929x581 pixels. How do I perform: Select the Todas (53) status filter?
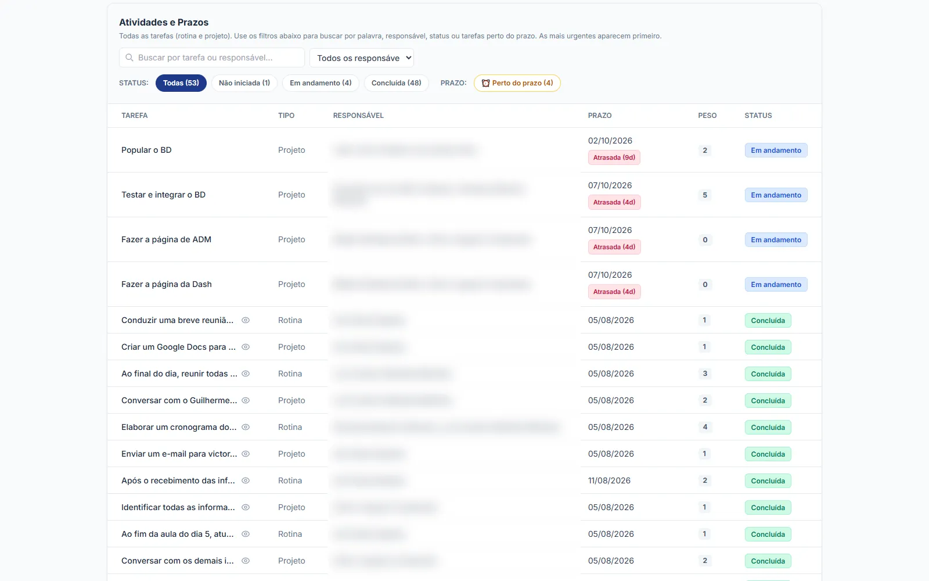tap(181, 83)
